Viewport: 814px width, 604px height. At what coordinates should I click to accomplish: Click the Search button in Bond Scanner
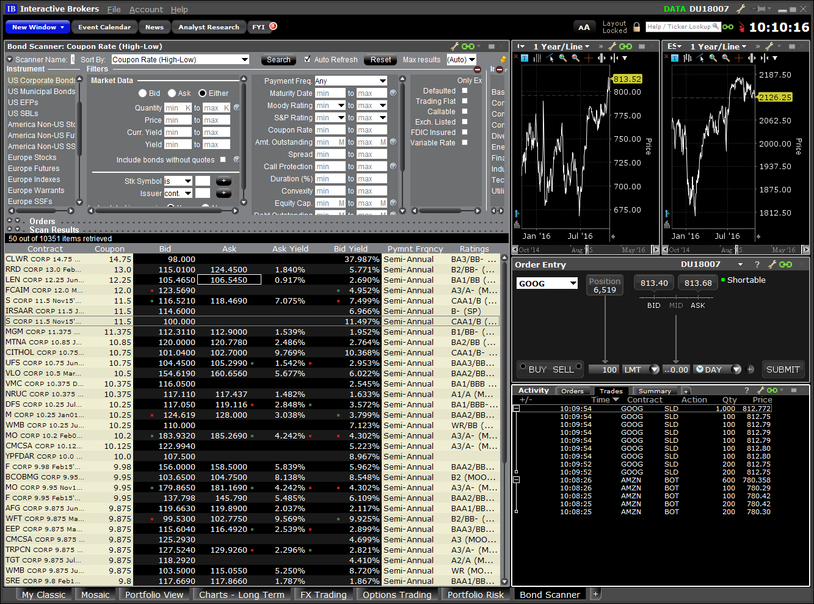278,59
